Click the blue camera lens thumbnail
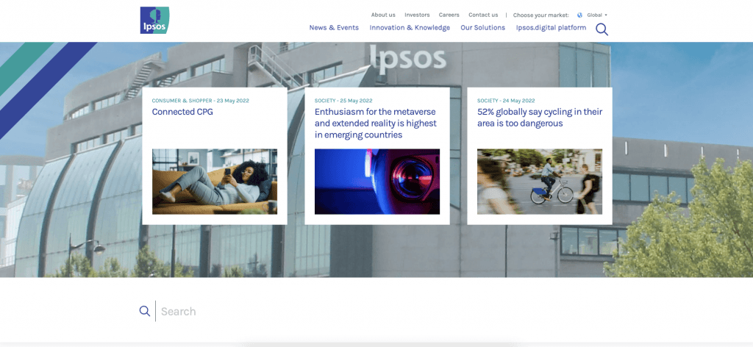This screenshot has width=753, height=347. pyautogui.click(x=377, y=182)
